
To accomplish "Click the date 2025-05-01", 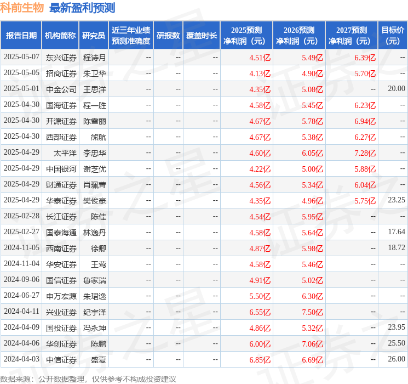I will tap(21, 89).
